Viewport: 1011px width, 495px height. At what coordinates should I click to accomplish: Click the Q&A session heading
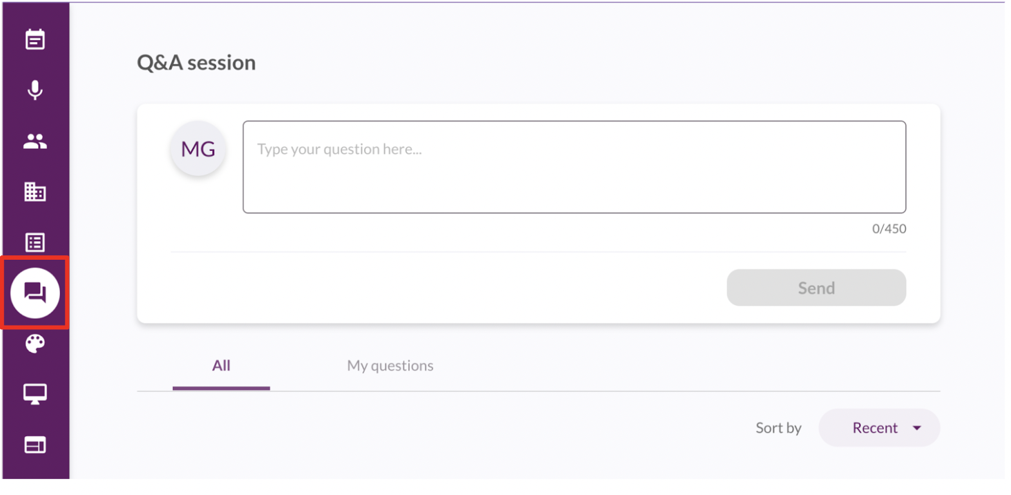point(196,63)
